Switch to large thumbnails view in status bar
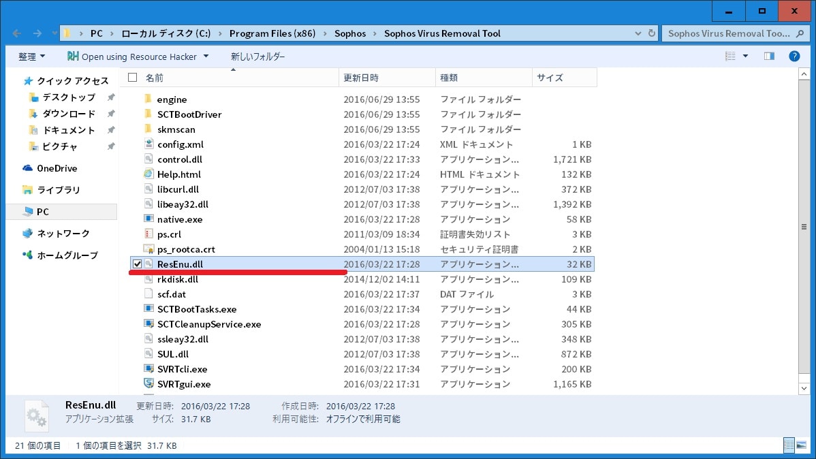The height and width of the screenshot is (459, 816). (x=802, y=445)
